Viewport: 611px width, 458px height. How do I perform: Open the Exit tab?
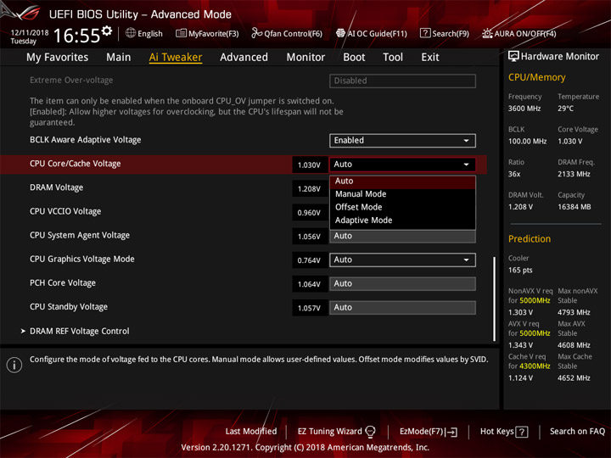coord(430,58)
